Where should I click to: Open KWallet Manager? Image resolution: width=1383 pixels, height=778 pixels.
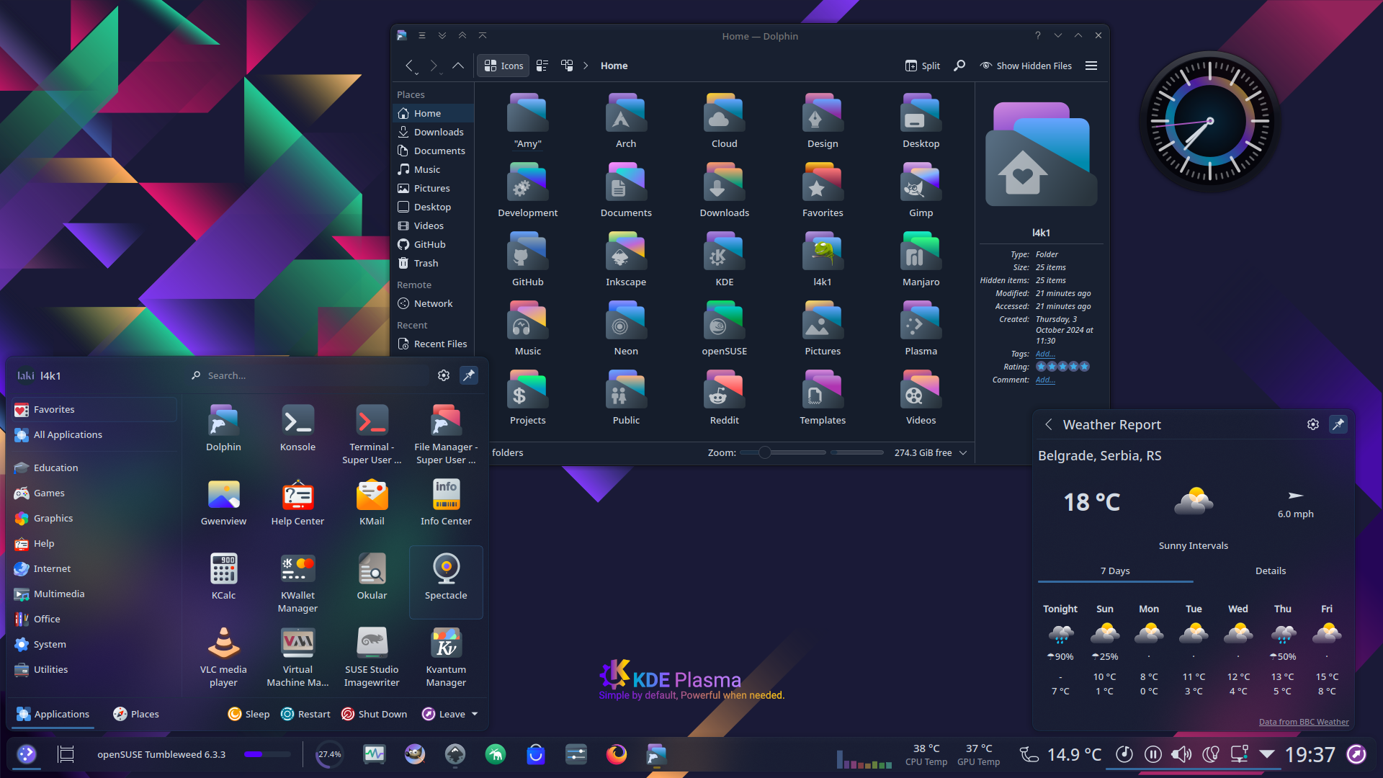[297, 582]
